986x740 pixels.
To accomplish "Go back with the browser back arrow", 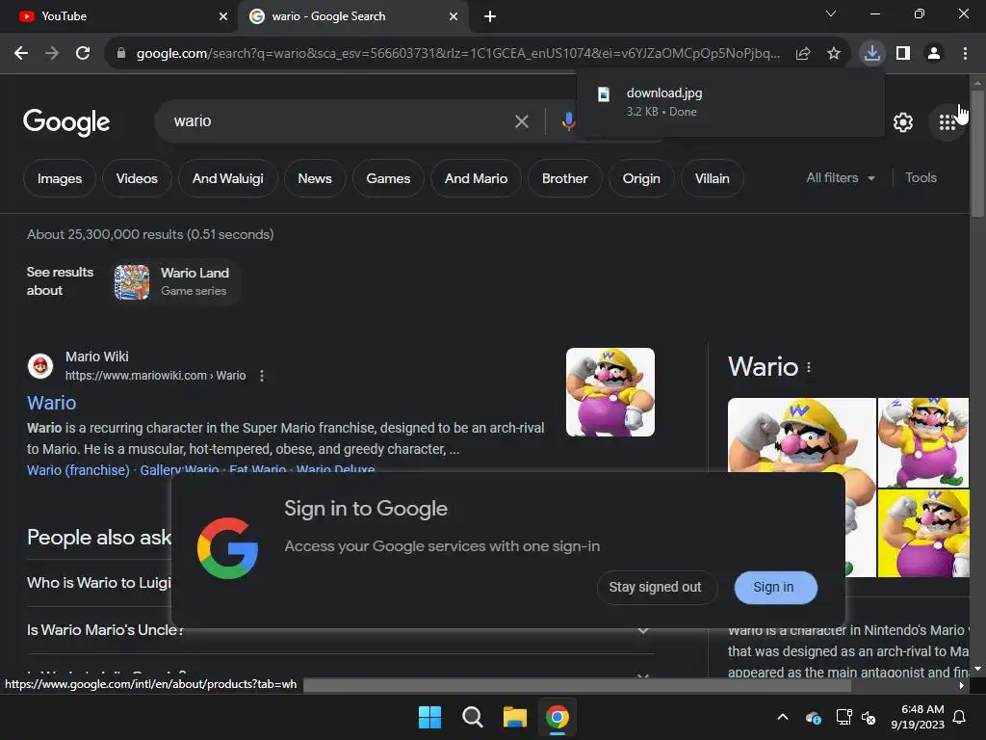I will click(x=21, y=54).
